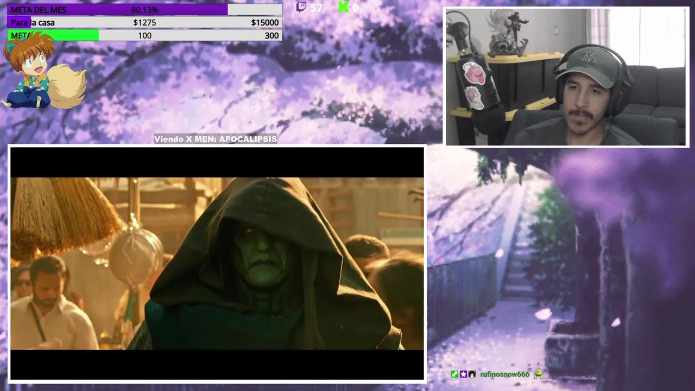Click the $1275 current amount

[x=144, y=23]
